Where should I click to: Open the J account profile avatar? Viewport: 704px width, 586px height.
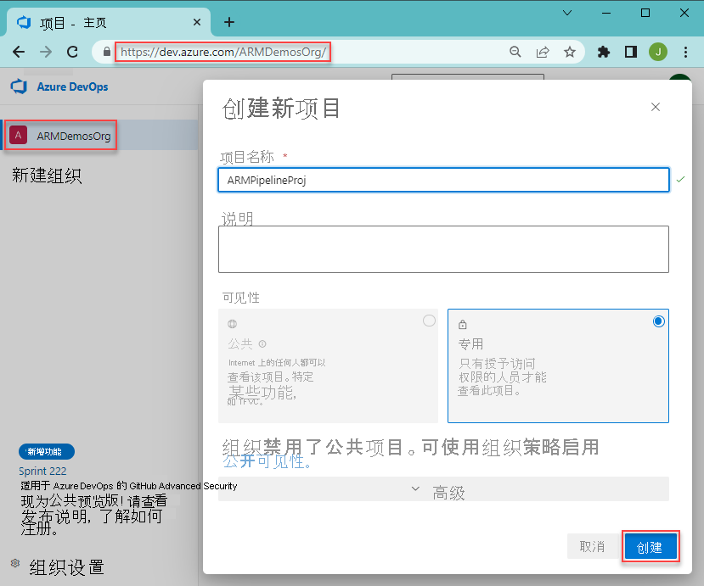[x=657, y=52]
